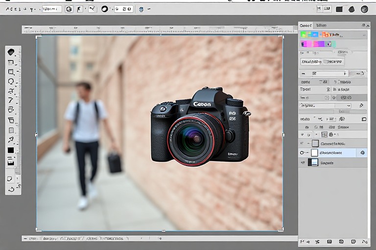
Task: Click the circular icon in the layer options row
Action: [x=342, y=119]
